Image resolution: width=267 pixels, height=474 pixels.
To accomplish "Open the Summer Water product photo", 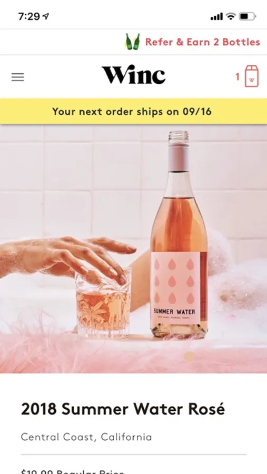I will coord(133,249).
